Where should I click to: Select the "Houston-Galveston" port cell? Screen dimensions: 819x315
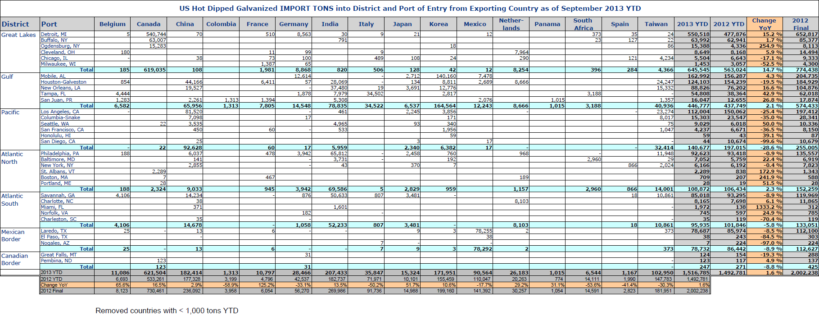pyautogui.click(x=63, y=82)
